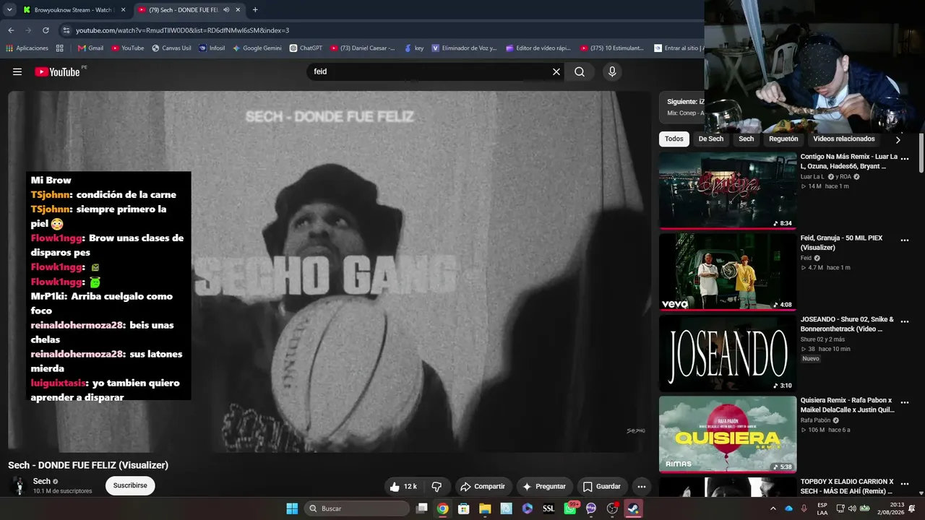This screenshot has height=520, width=925.
Task: Show more filter chips with right arrow
Action: point(898,139)
